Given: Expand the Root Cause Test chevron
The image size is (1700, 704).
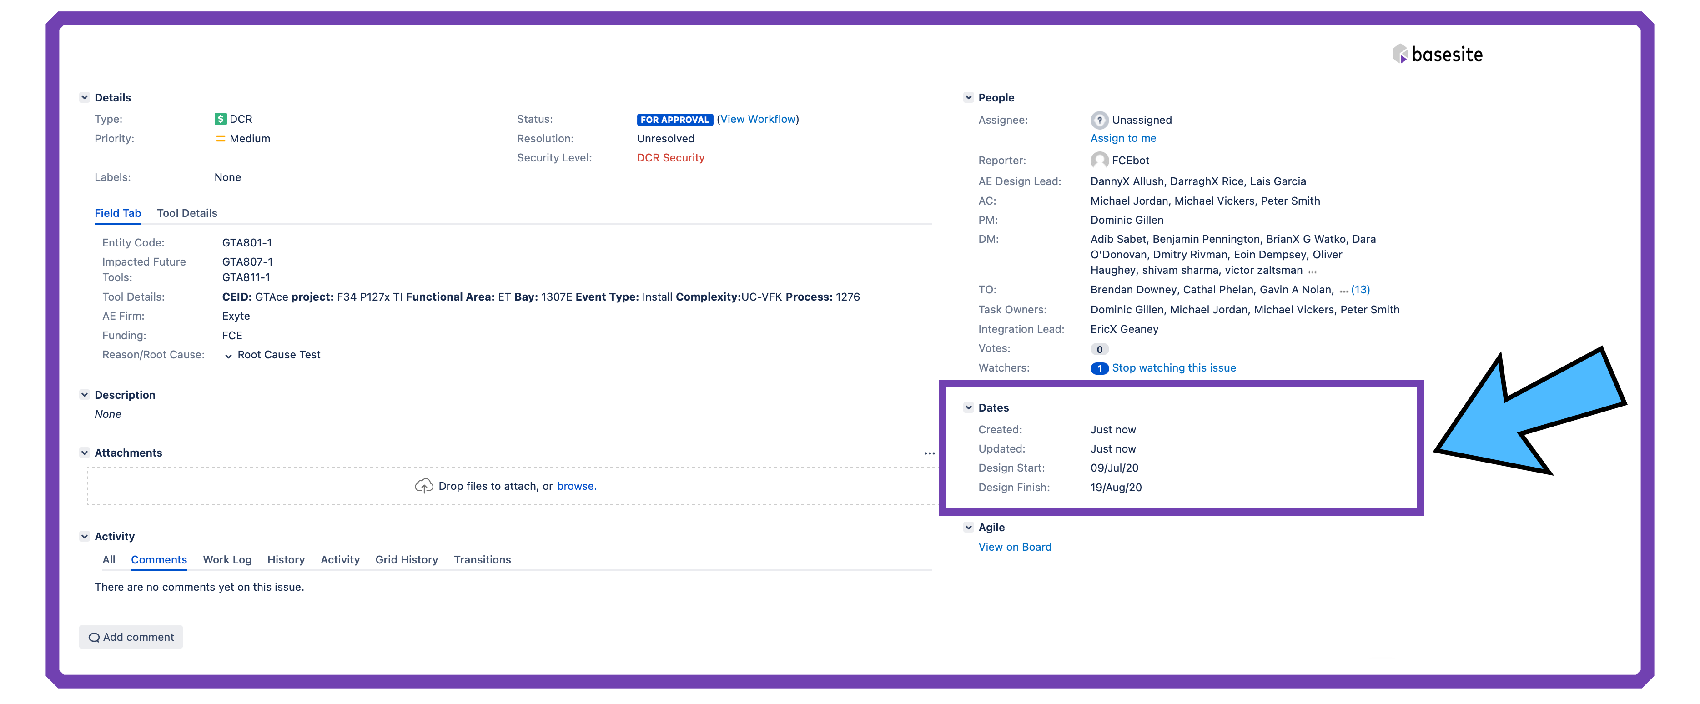Looking at the screenshot, I should click(228, 356).
